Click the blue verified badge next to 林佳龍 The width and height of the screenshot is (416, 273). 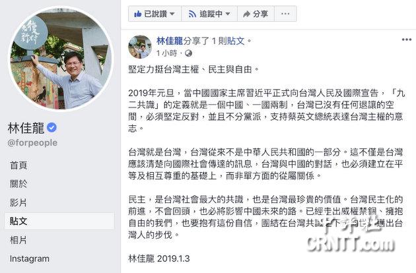52,128
